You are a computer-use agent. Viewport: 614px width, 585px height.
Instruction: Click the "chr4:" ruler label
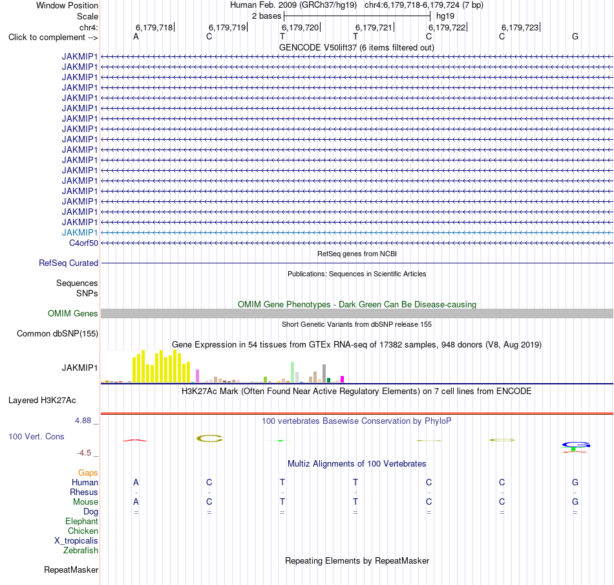pos(89,27)
